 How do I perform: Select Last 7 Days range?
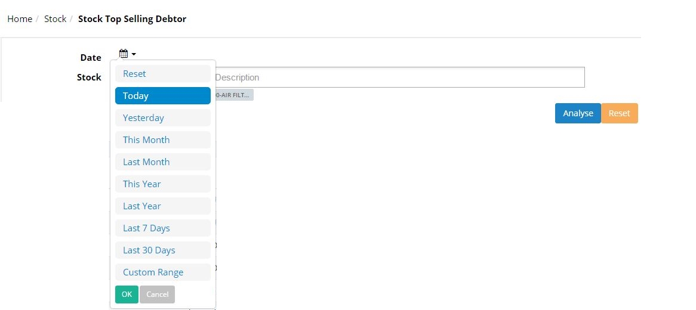coord(163,228)
